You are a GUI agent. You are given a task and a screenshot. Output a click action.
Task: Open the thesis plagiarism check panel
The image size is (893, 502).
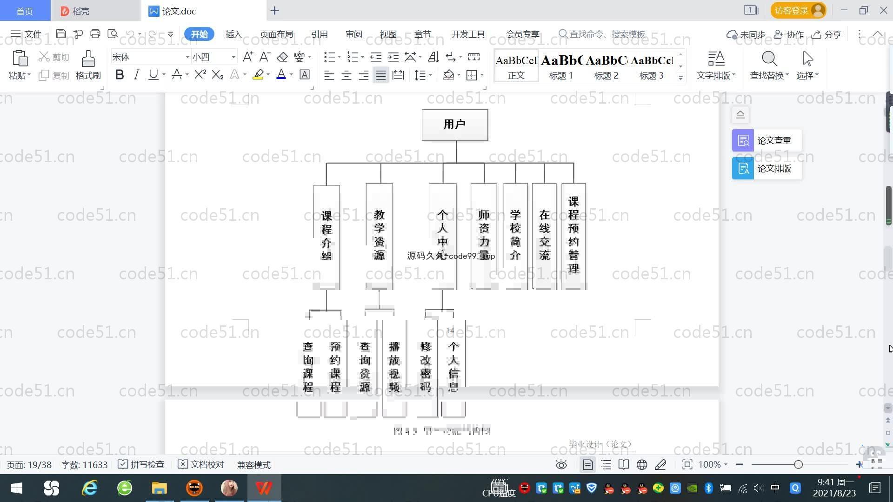[x=766, y=140]
